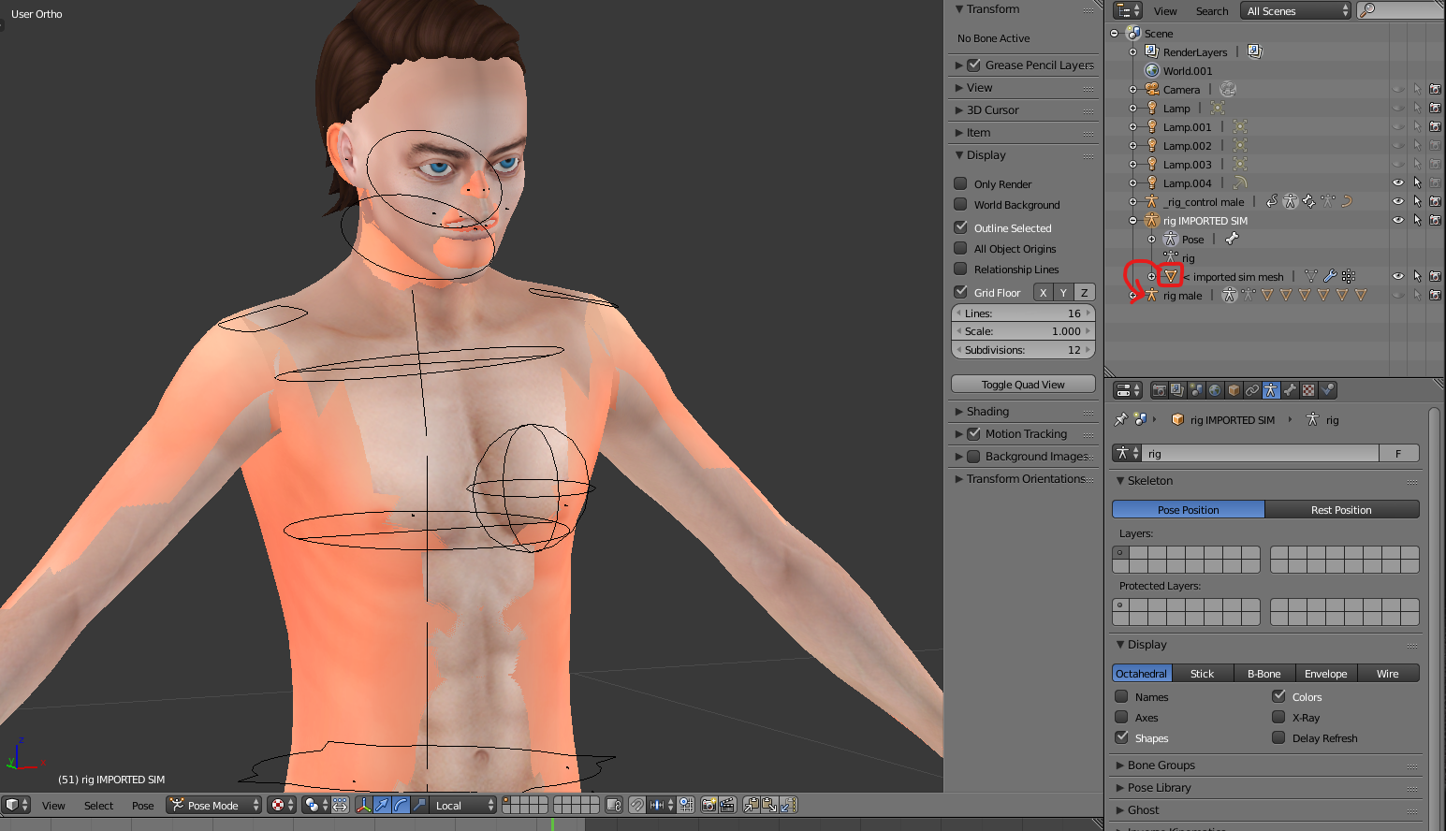Expand the Camera node in outliner
Screen dimensions: 1446x831
1132,90
